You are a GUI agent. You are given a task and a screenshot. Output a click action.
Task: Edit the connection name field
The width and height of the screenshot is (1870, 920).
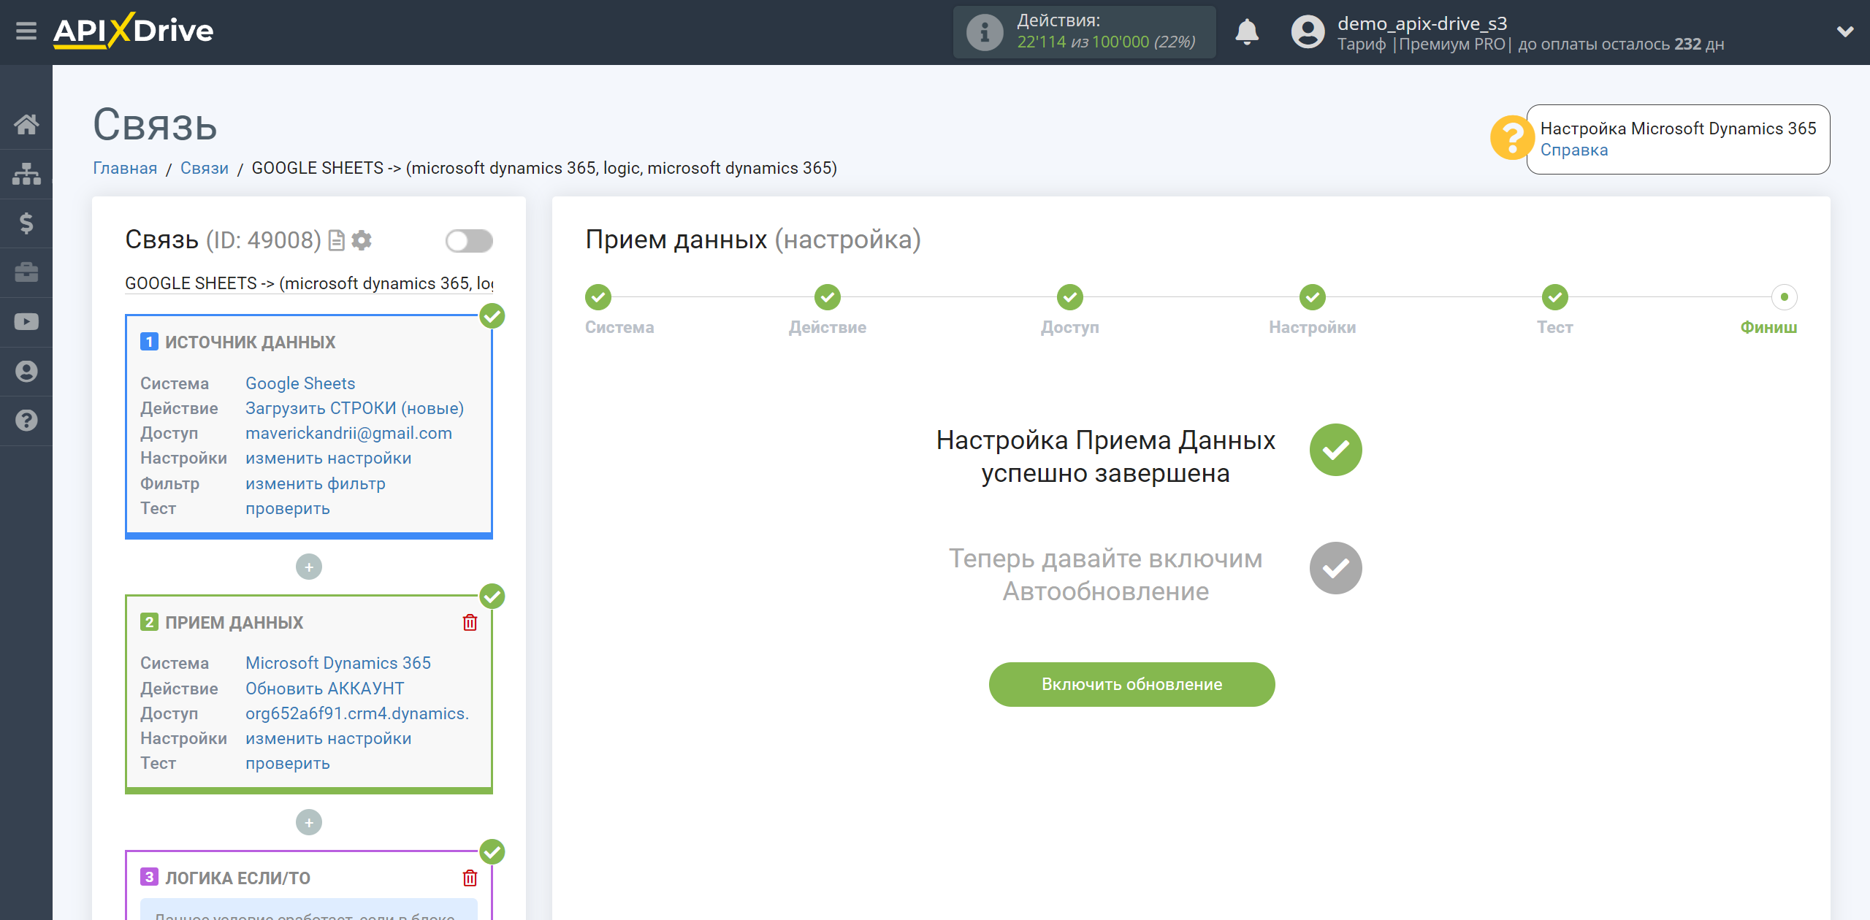click(309, 283)
